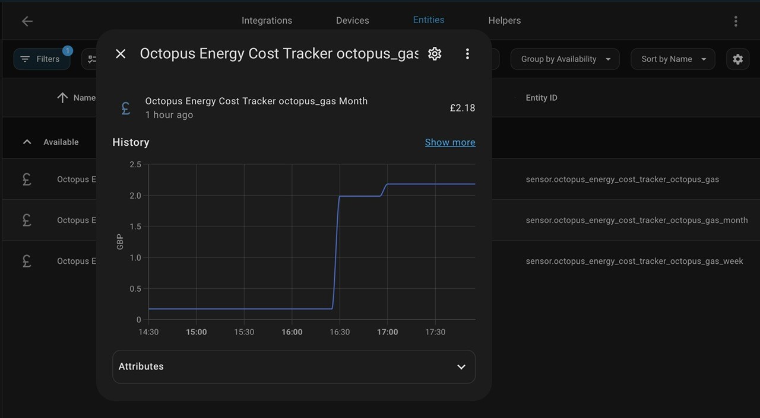Click the Entity ID column header

click(x=541, y=98)
